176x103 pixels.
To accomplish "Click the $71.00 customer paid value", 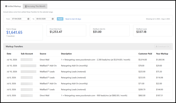I will [x=141, y=84].
